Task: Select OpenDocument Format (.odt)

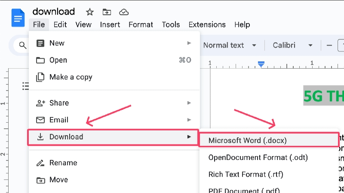Action: (x=258, y=157)
